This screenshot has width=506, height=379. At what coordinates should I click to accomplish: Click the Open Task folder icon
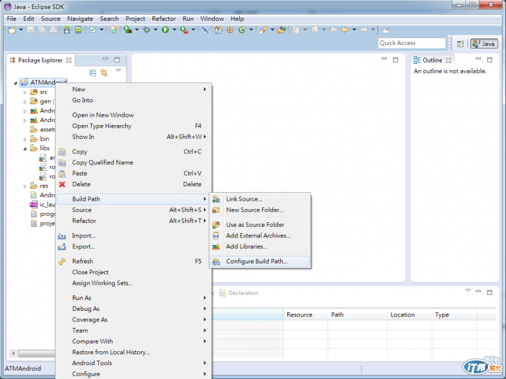[281, 30]
